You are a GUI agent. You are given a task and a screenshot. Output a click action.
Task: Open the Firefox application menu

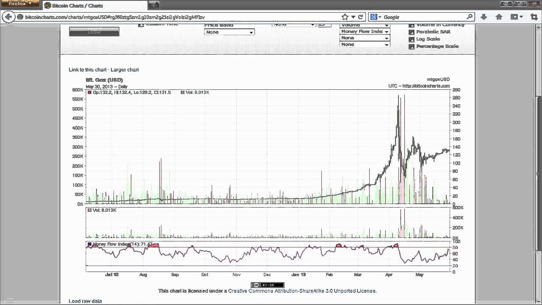pos(19,4)
